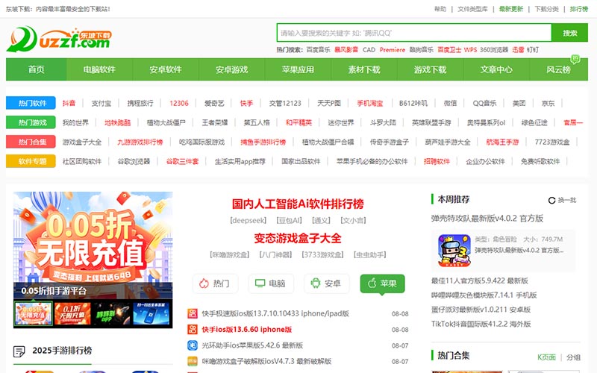
Task: Open the 排行榜 top link
Action: coord(579,9)
